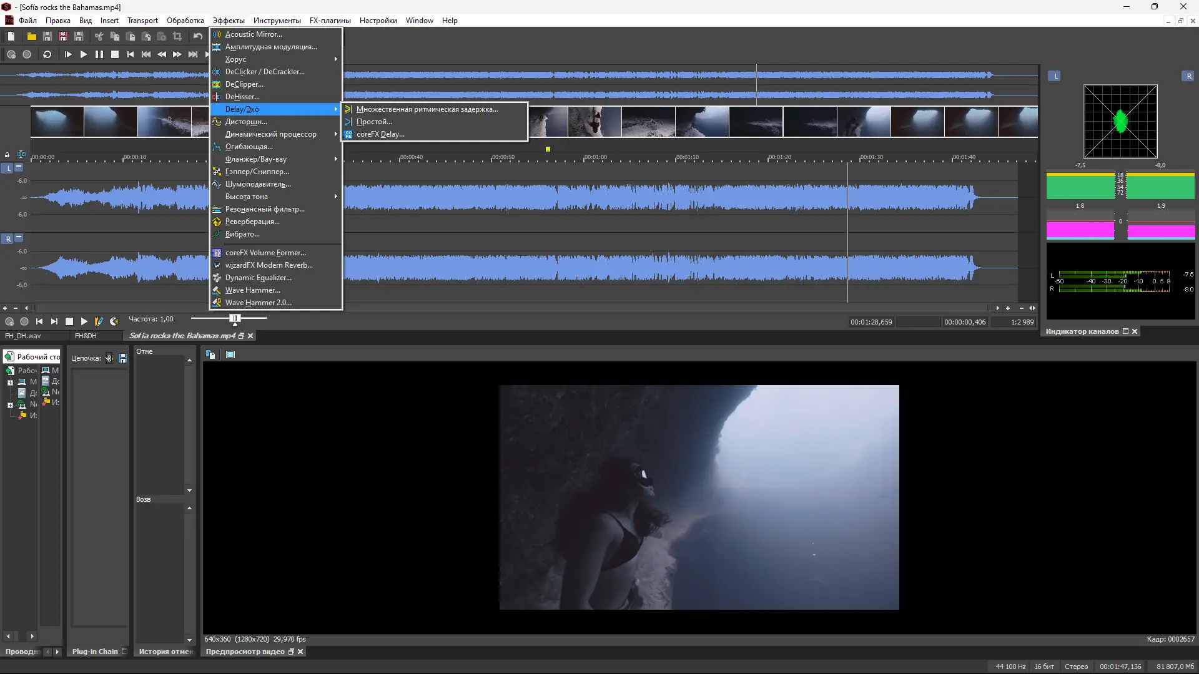Switch to the FH_DH.wav tab
The image size is (1199, 674).
[x=23, y=336]
